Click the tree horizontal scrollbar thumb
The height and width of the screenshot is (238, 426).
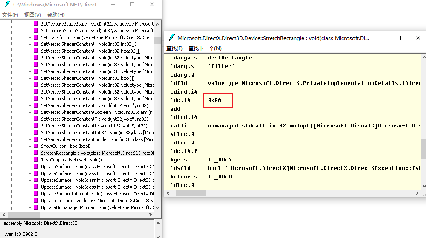click(24, 215)
